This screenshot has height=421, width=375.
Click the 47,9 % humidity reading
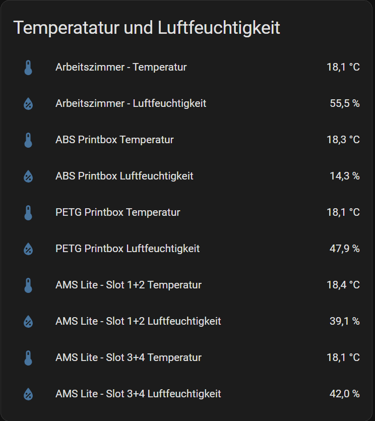(x=345, y=249)
